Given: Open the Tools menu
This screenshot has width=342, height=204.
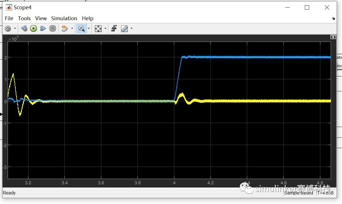Looking at the screenshot, I should coord(24,18).
